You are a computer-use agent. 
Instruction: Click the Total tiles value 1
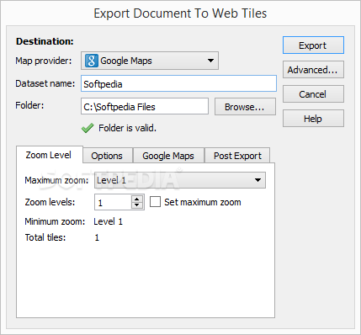(x=97, y=238)
